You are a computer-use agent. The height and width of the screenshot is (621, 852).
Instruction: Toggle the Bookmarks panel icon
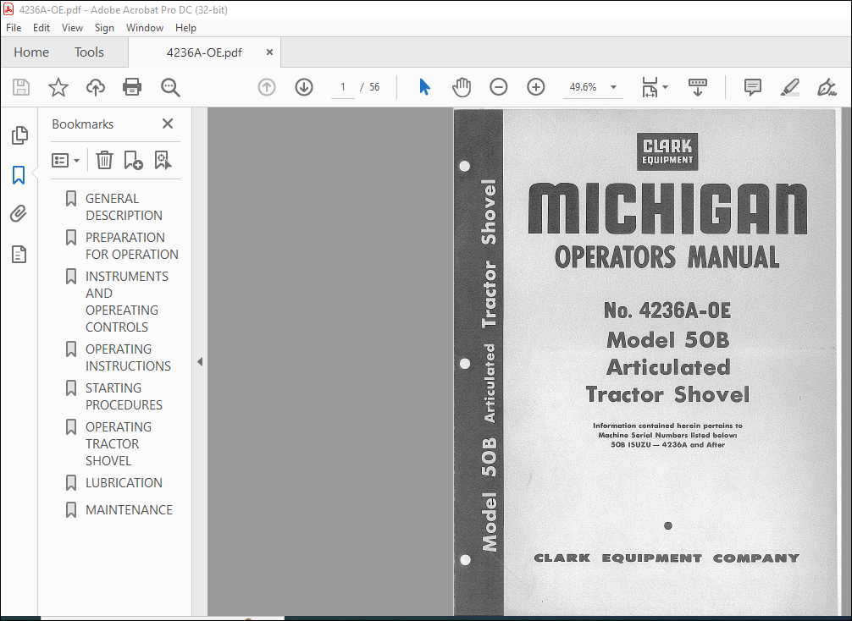click(x=19, y=175)
